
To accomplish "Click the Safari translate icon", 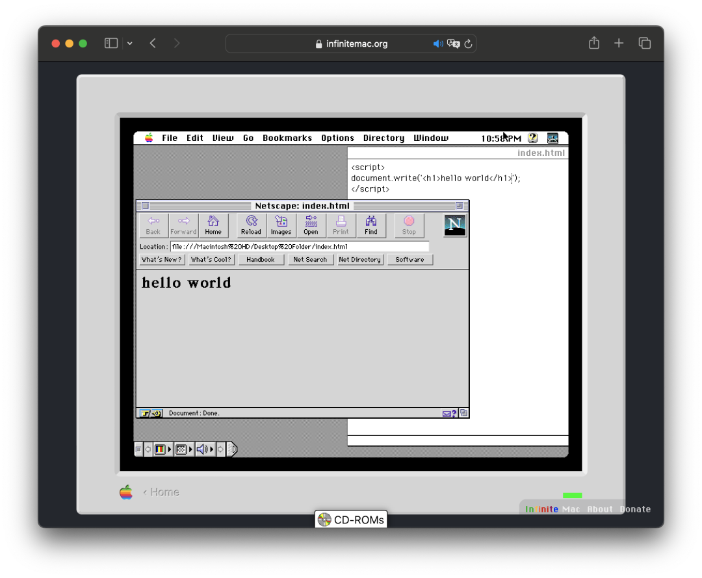I will click(453, 44).
